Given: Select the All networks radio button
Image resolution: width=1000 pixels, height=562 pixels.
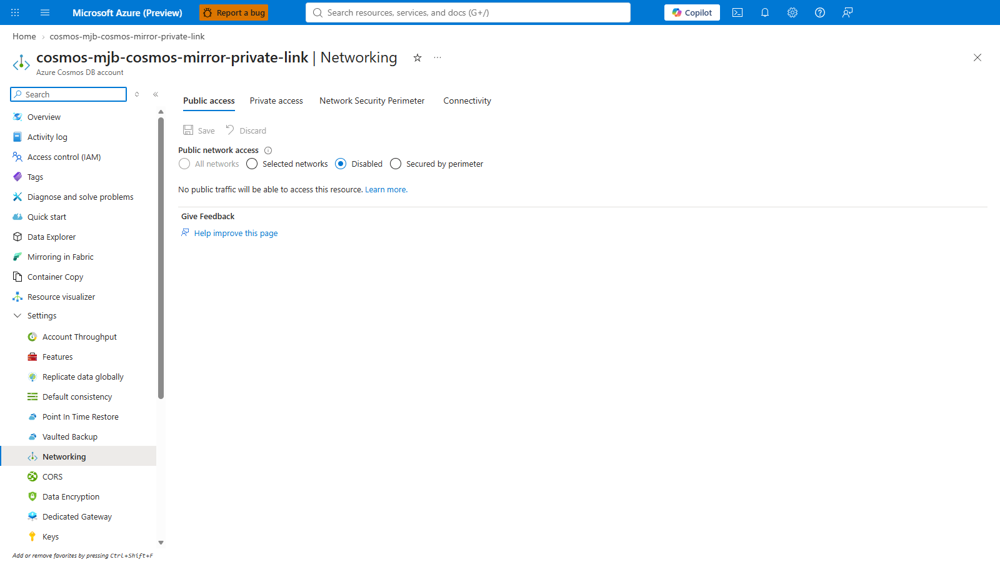Looking at the screenshot, I should [x=184, y=164].
